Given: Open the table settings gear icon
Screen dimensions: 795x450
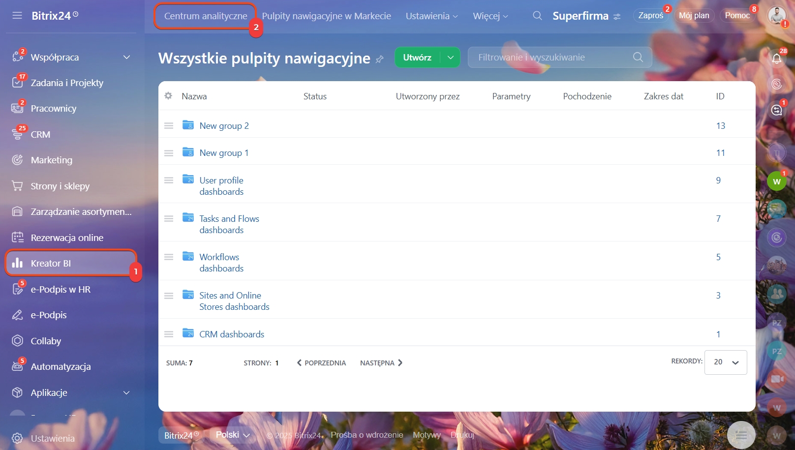Looking at the screenshot, I should [x=168, y=96].
